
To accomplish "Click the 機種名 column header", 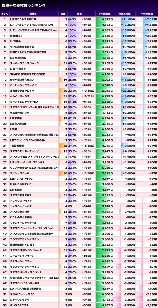I will click(x=34, y=14).
